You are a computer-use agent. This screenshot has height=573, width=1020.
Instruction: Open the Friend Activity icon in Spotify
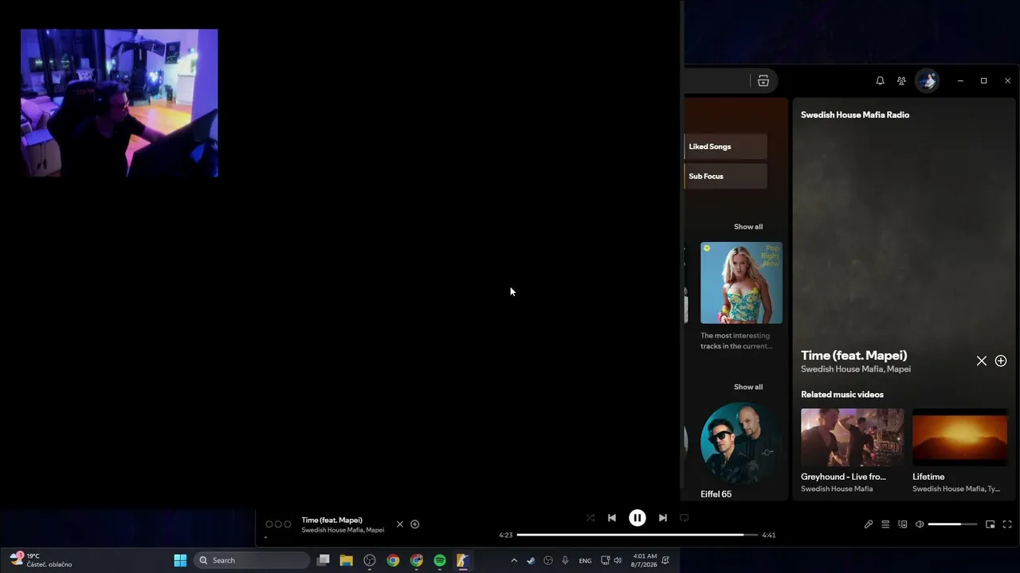click(x=901, y=80)
